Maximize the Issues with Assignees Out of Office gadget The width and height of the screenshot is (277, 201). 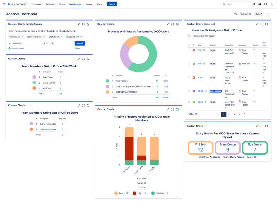coord(262,24)
